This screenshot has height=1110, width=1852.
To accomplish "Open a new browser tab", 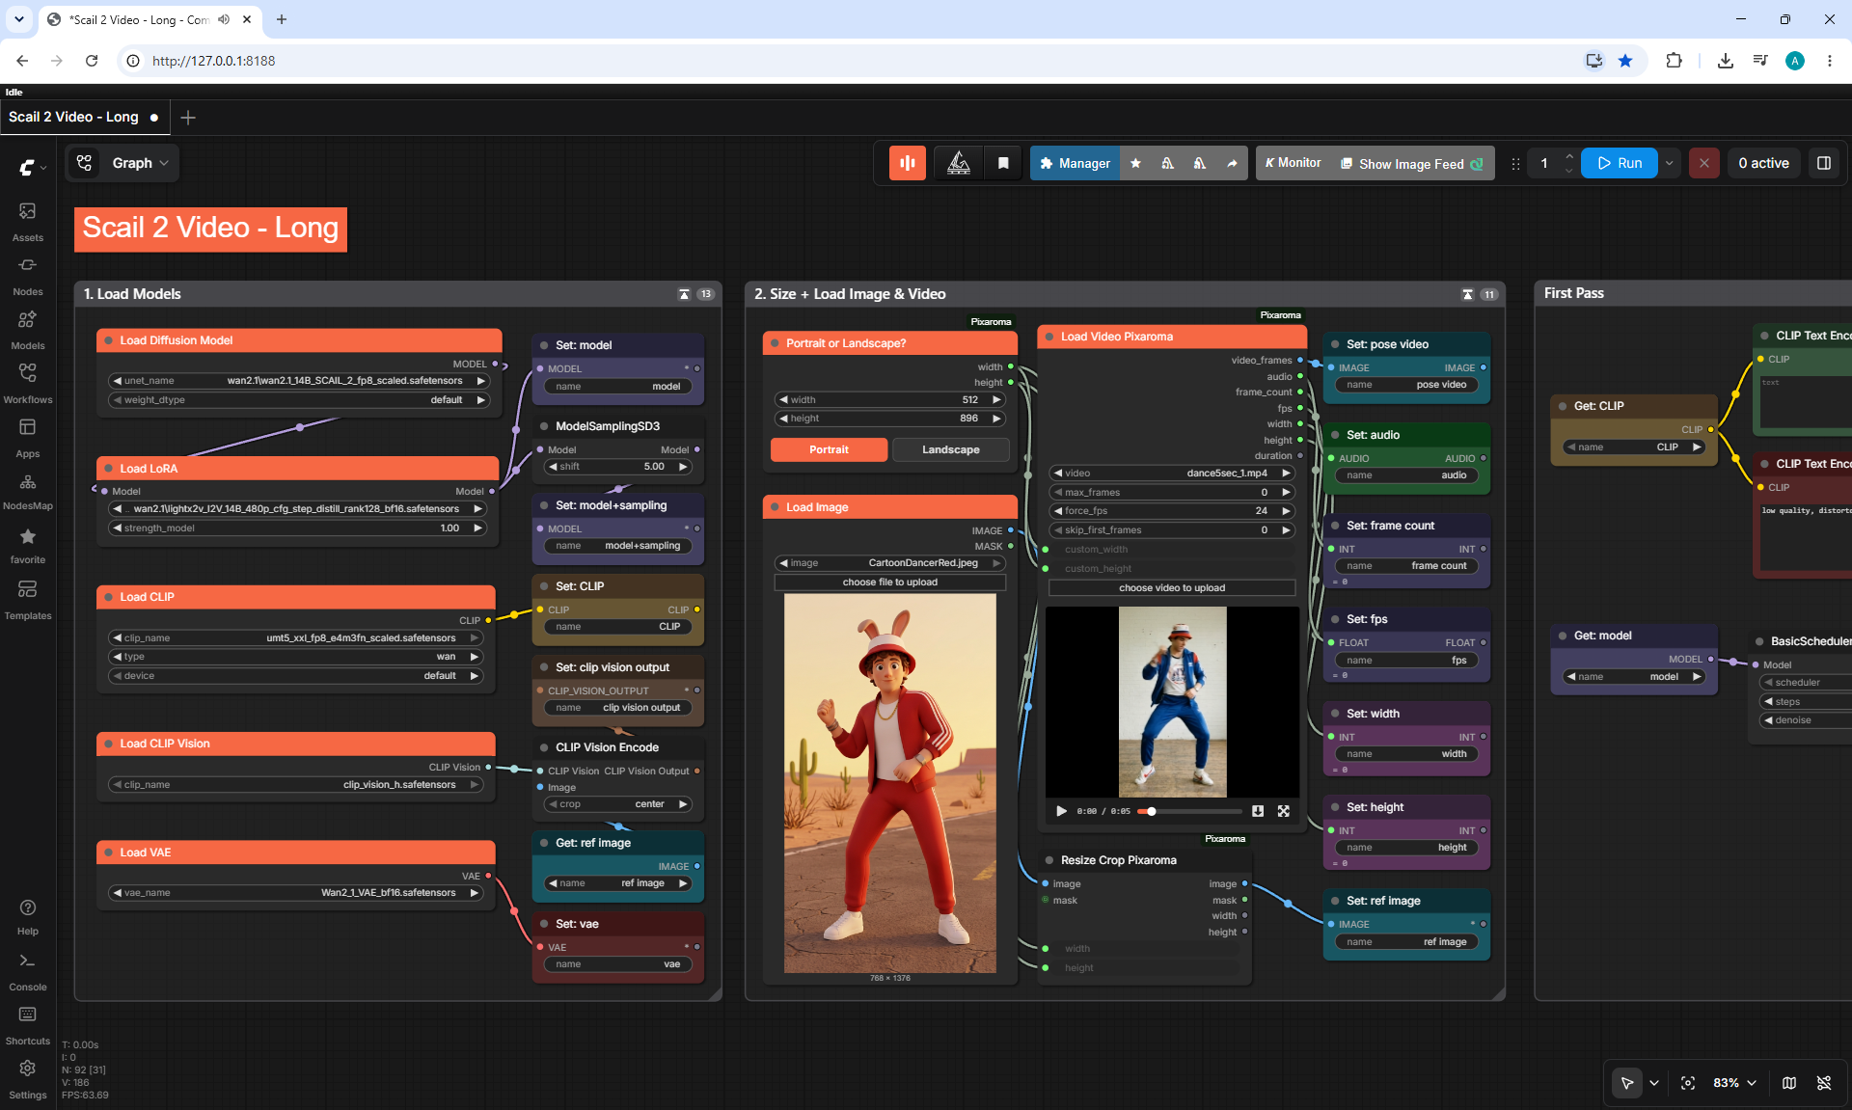I will 282,19.
